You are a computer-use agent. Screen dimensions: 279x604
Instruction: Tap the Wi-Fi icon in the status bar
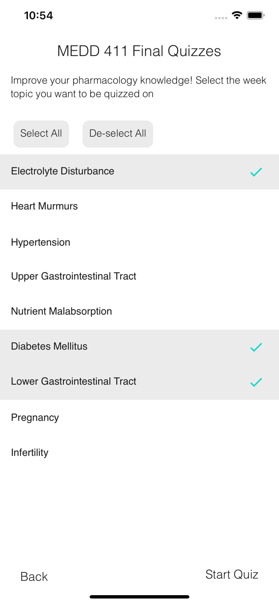click(237, 15)
